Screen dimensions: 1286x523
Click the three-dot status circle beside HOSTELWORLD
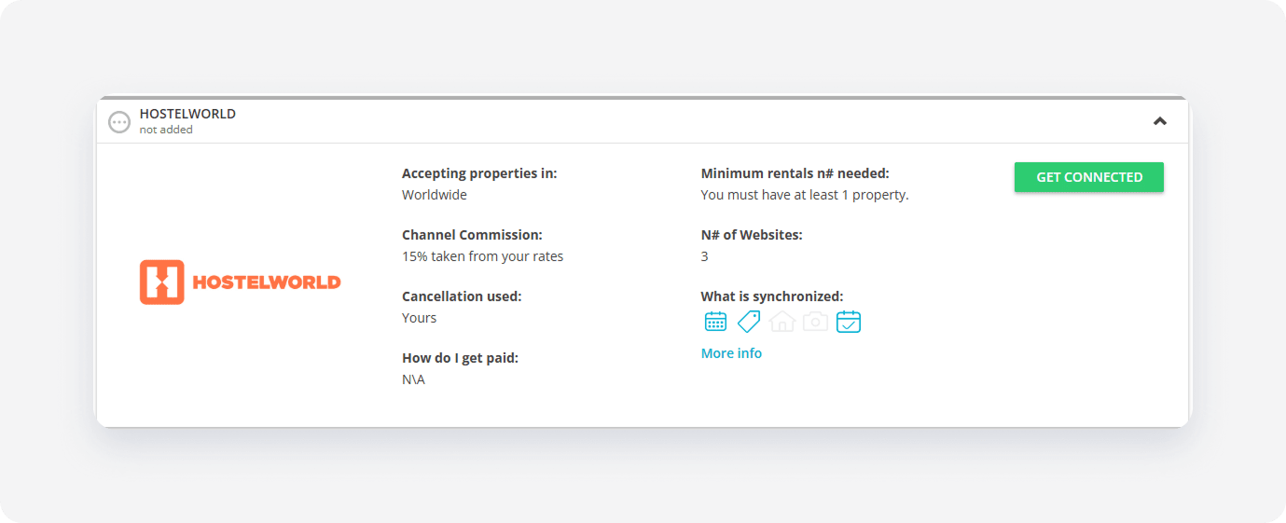[119, 121]
